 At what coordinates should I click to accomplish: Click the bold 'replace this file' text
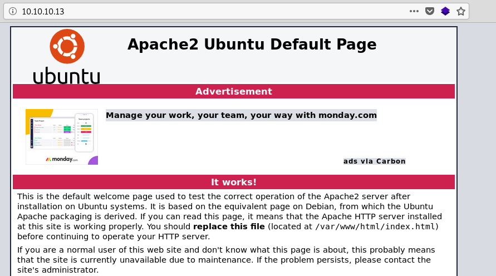click(x=229, y=226)
